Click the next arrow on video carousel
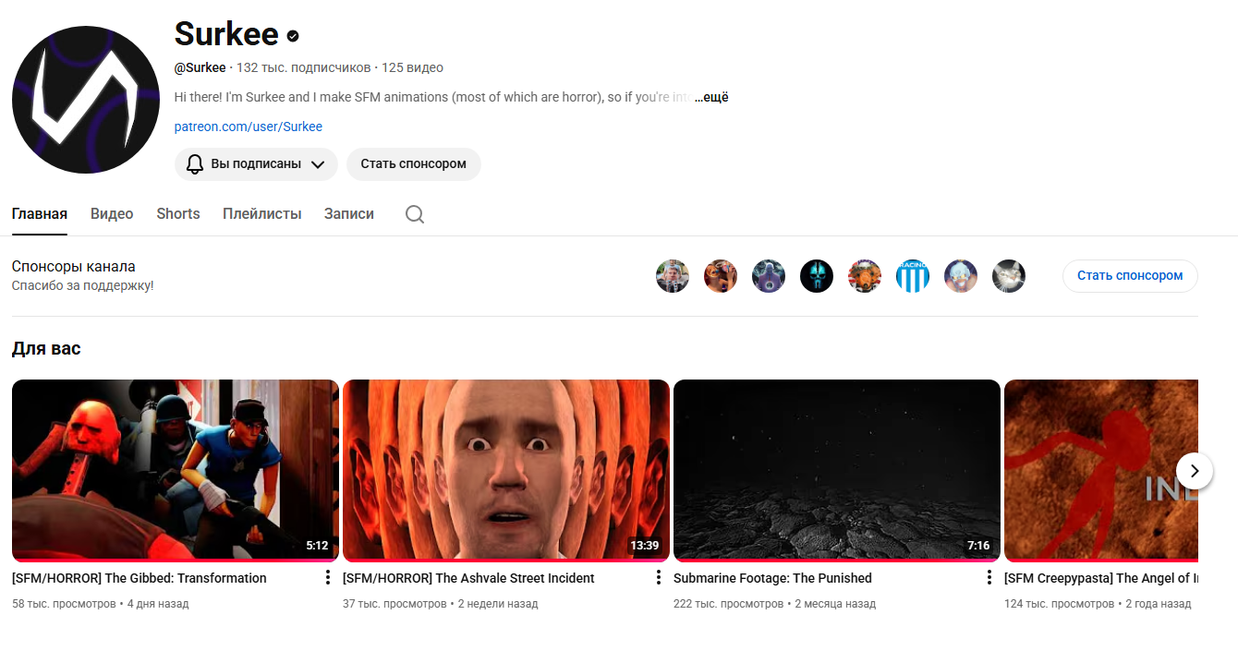This screenshot has height=651, width=1238. (x=1195, y=471)
